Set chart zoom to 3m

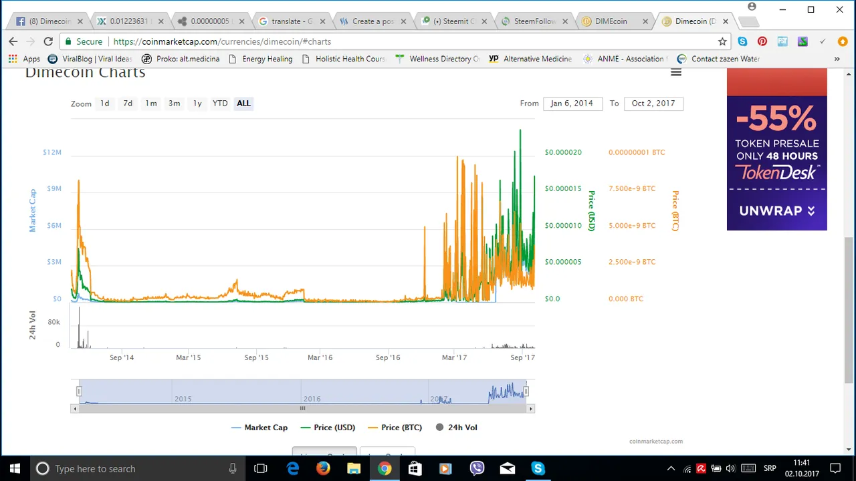click(x=174, y=104)
